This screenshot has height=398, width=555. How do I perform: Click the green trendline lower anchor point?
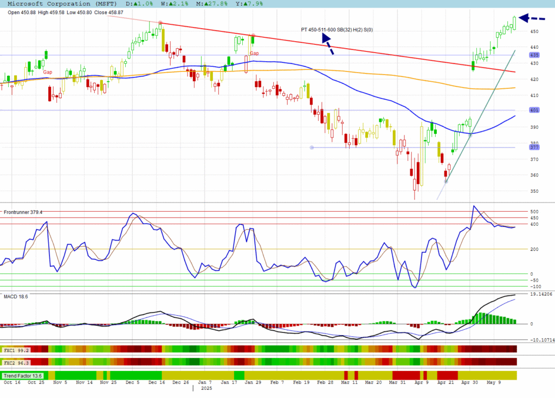click(x=446, y=182)
